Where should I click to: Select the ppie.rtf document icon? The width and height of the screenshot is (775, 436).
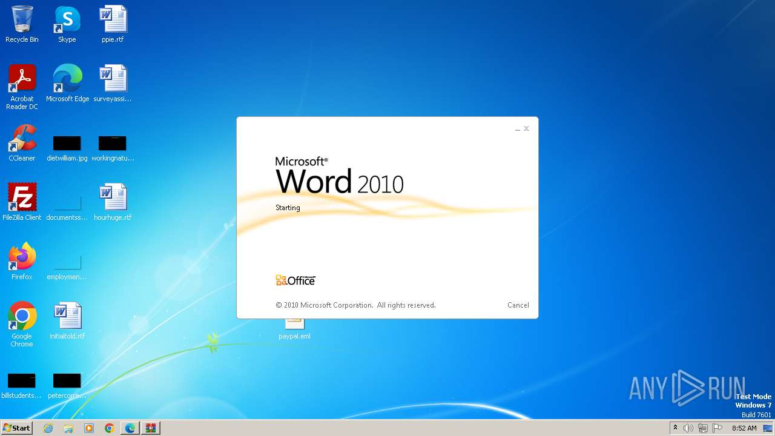[113, 25]
